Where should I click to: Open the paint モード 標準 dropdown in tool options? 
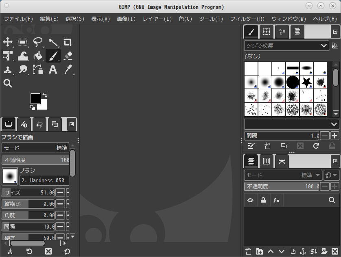click(35, 148)
